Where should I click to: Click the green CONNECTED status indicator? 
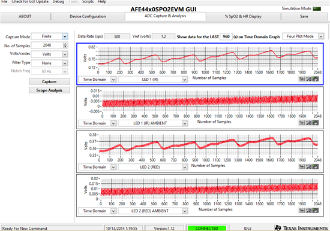coord(206,228)
